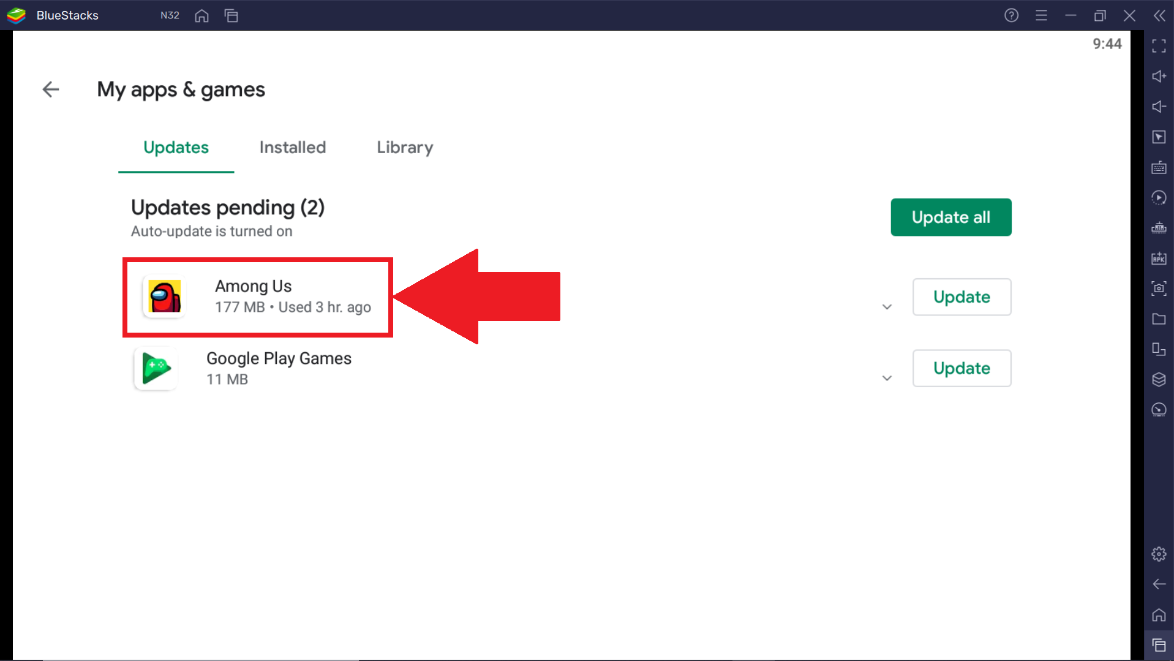Image resolution: width=1174 pixels, height=661 pixels.
Task: Open BlueStacks settings gear
Action: click(x=1159, y=554)
